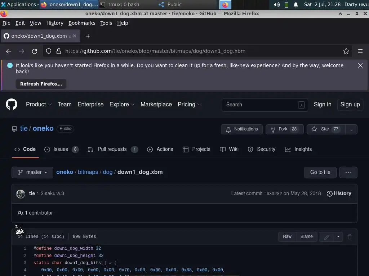369x276 pixels.
Task: Open the Actions tab
Action: 160,149
